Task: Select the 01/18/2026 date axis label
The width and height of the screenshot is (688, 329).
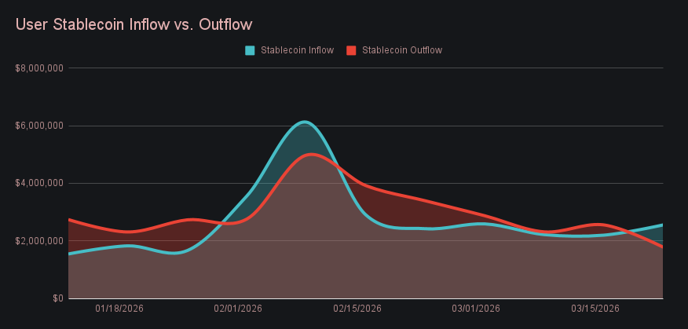Action: pos(119,309)
